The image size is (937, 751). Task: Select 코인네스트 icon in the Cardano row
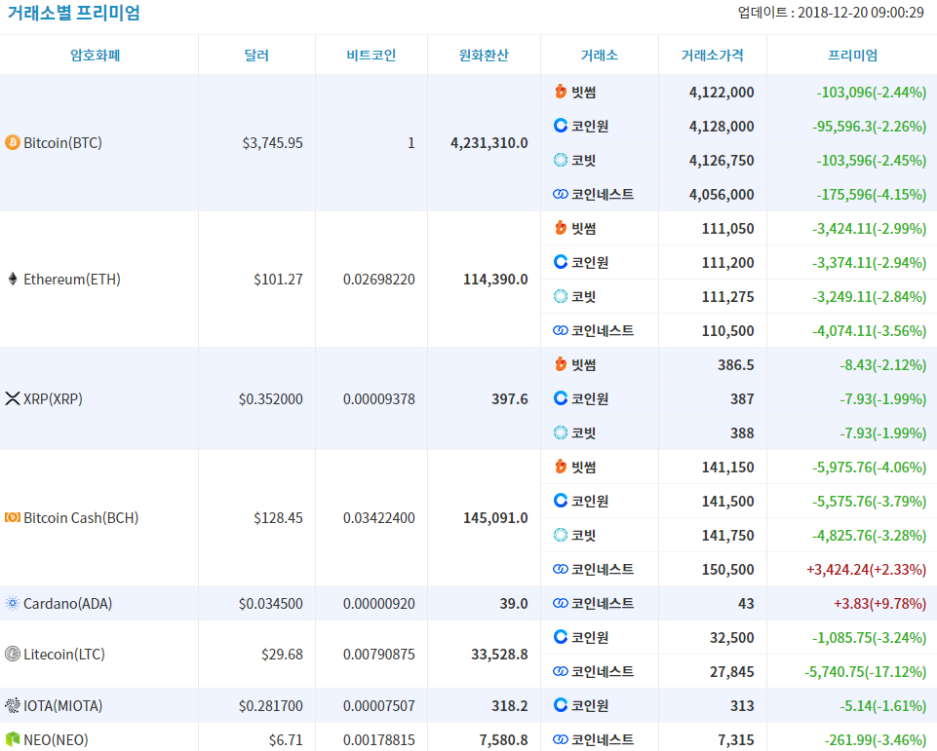[561, 603]
